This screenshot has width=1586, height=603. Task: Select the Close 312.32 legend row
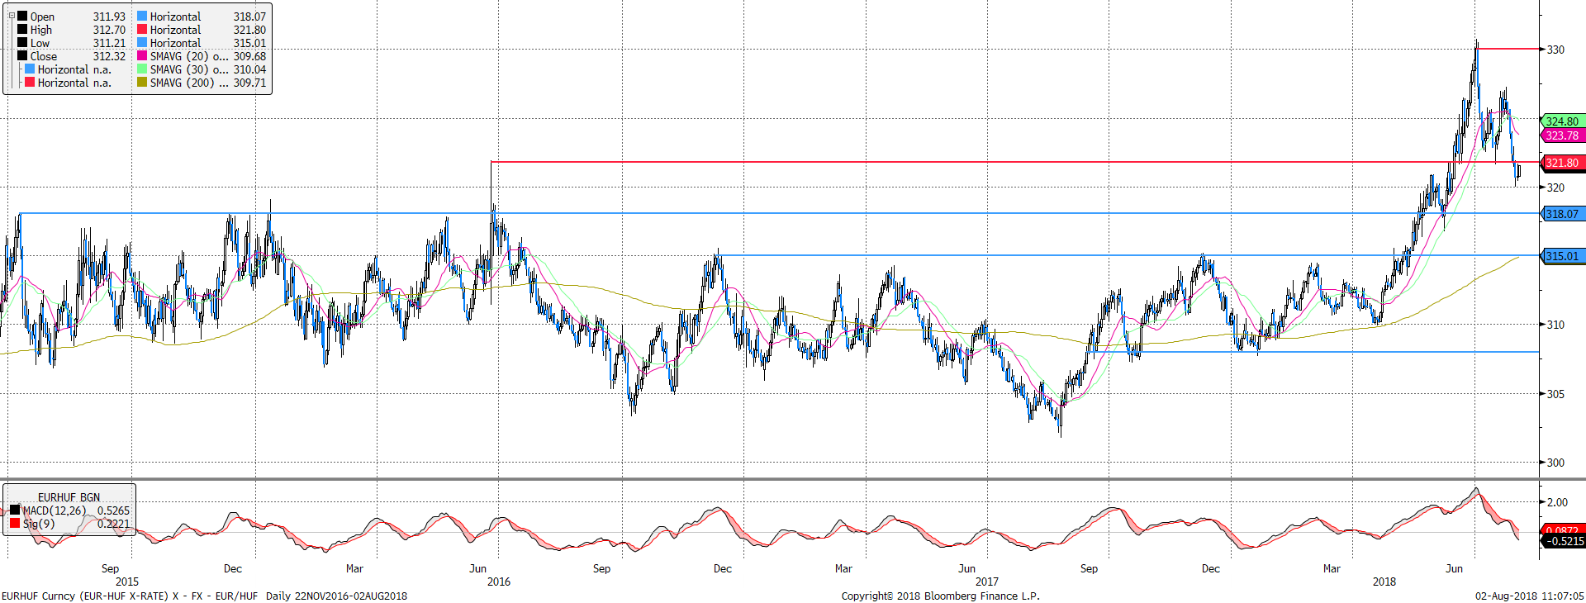point(74,56)
